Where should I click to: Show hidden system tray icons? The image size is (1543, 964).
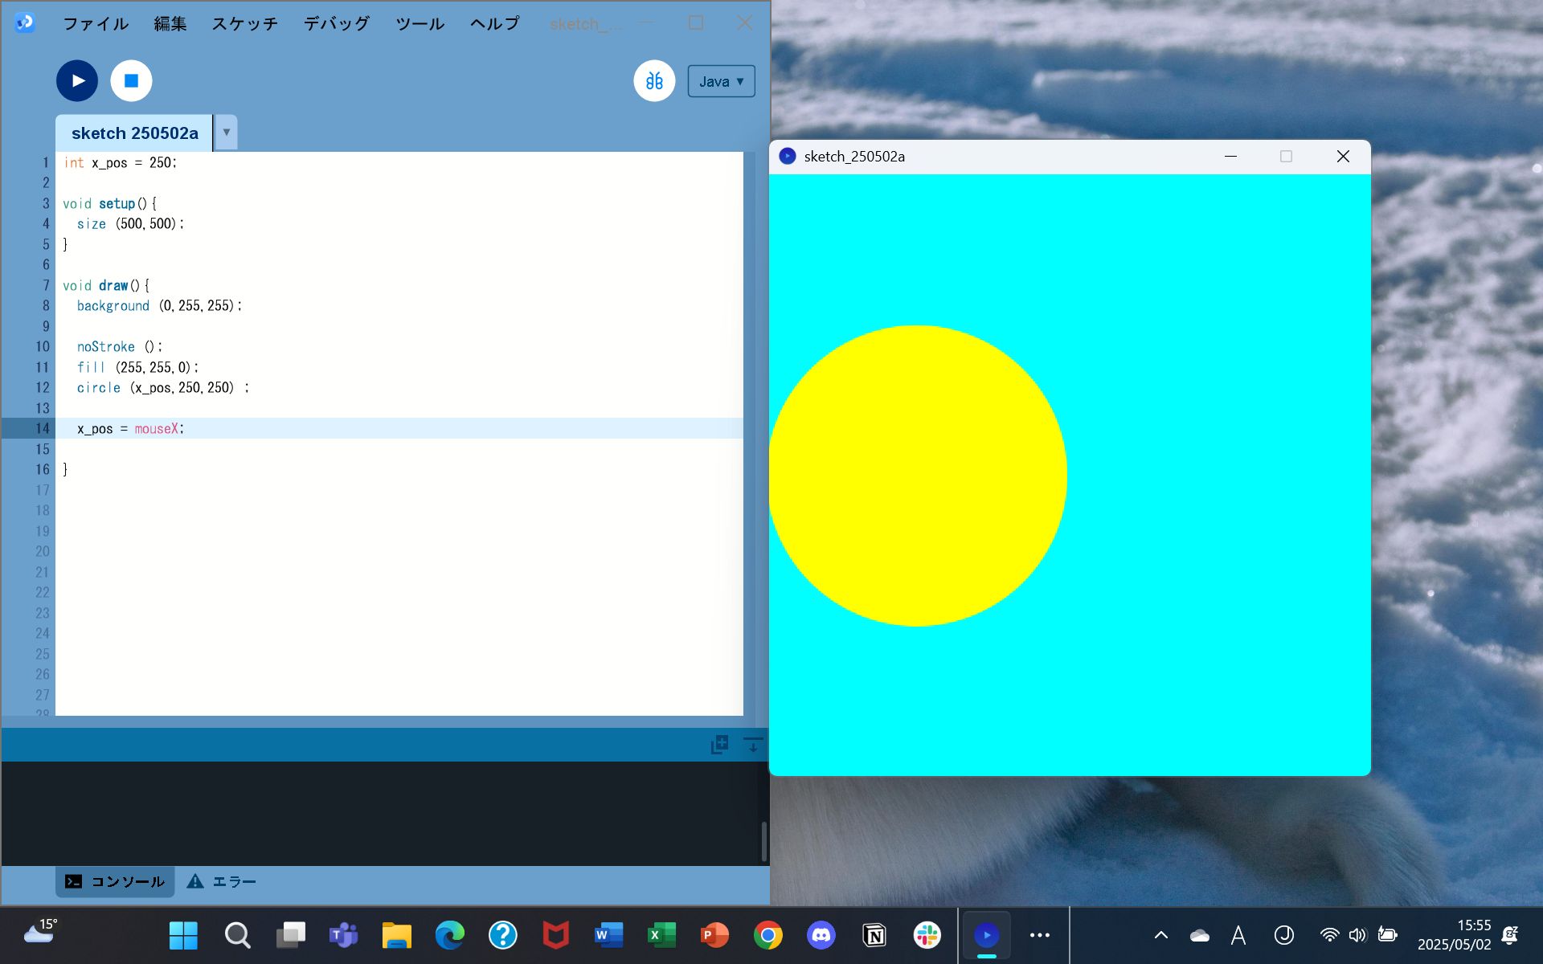tap(1161, 935)
